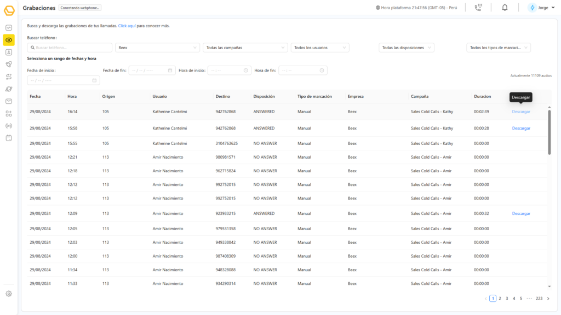The height and width of the screenshot is (315, 561).
Task: Download the 16:14 call recording
Action: pyautogui.click(x=521, y=112)
